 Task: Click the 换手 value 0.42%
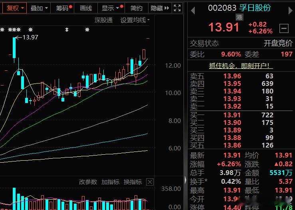click(x=231, y=181)
